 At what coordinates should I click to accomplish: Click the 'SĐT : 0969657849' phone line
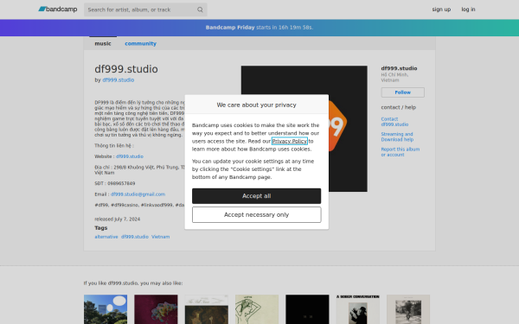(115, 183)
